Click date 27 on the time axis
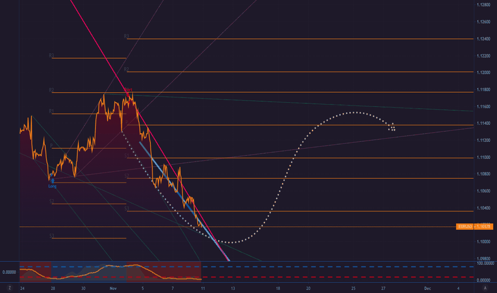Viewport: 497px width, 293px height. pyautogui.click(x=383, y=288)
